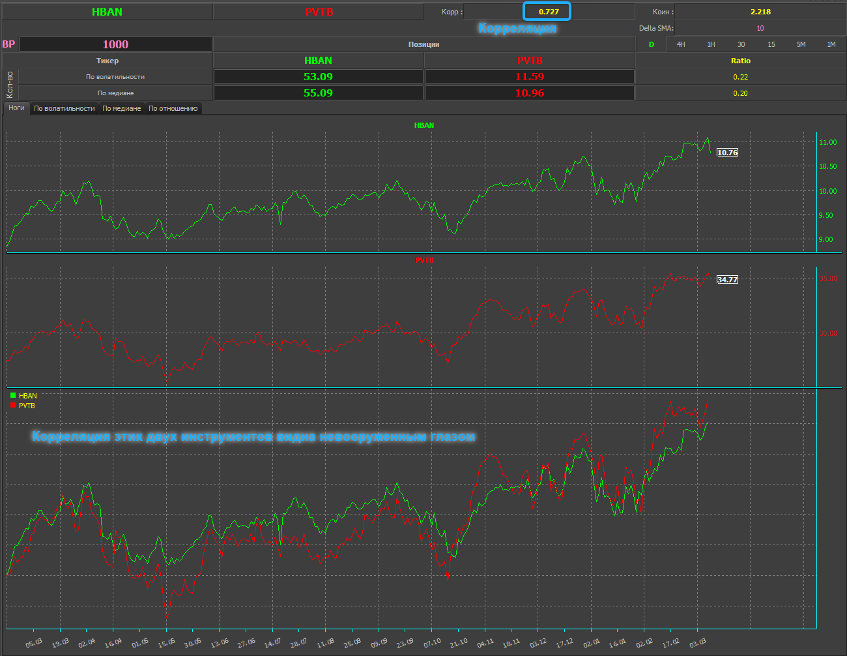847x656 pixels.
Task: Click the HBAN last price label 10.76
Action: coord(727,153)
